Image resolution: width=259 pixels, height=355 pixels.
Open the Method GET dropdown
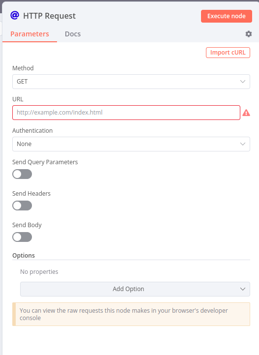point(131,82)
